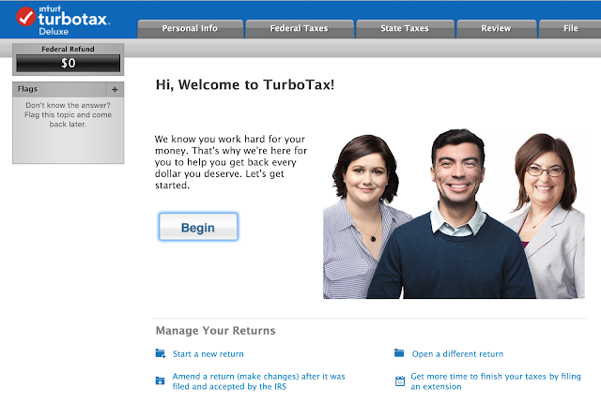The height and width of the screenshot is (403, 601).
Task: Click the 'Manage Your Returns' heading
Action: 215,331
